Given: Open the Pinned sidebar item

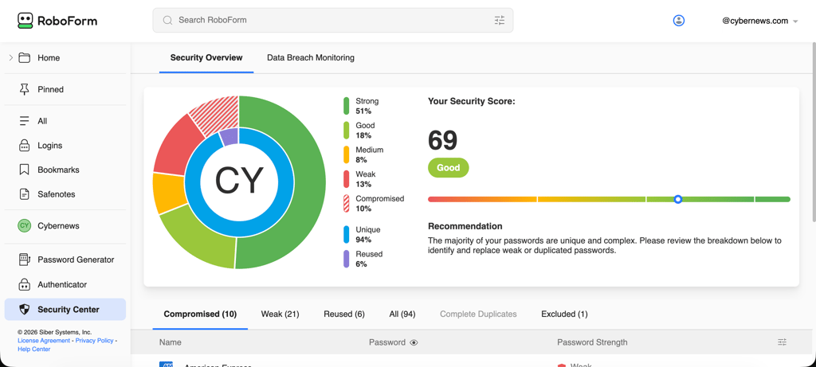Looking at the screenshot, I should [65, 89].
